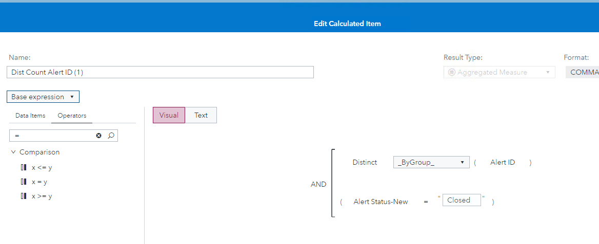Select the x >= y operator
This screenshot has height=244, width=599.
(x=42, y=196)
